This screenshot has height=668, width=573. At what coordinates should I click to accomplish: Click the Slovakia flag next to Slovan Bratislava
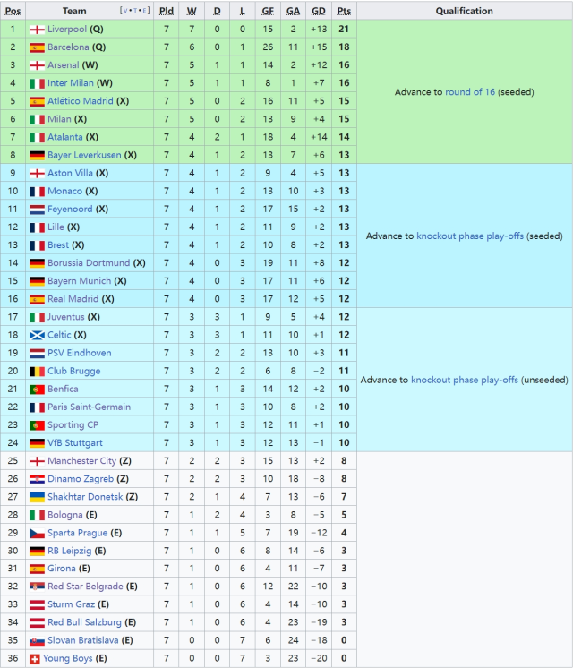(37, 641)
